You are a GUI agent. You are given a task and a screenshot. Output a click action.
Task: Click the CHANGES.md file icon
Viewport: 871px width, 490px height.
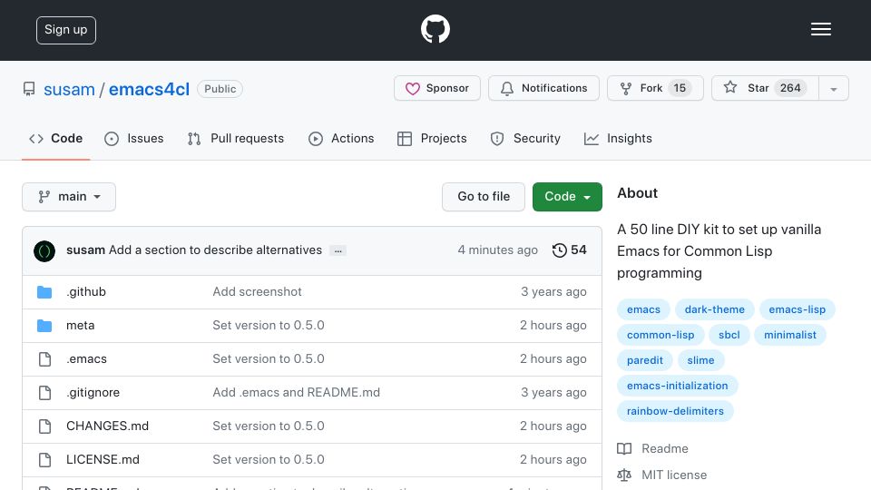[x=44, y=426]
